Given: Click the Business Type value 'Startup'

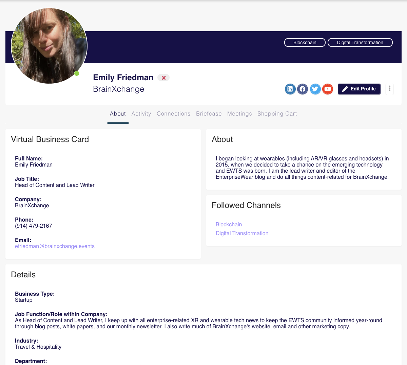Looking at the screenshot, I should (24, 300).
